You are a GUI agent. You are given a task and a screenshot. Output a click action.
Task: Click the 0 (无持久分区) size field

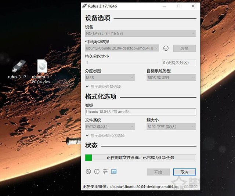pyautogui.click(x=179, y=63)
